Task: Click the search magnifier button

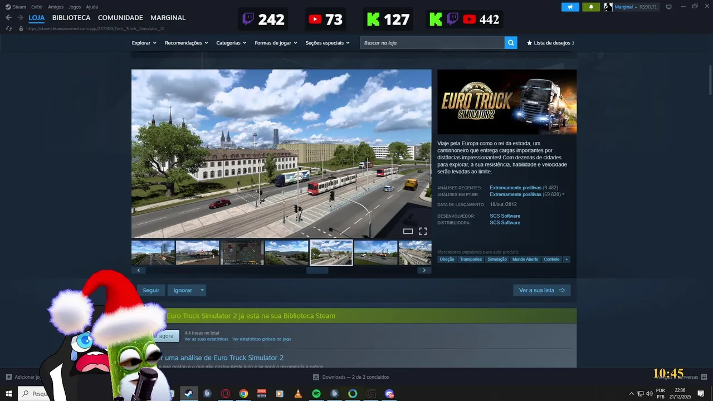Action: click(511, 43)
